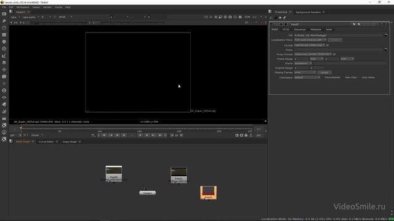Image resolution: width=394 pixels, height=221 pixels.
Task: Open the Missing Frames dropdown
Action: click(305, 72)
